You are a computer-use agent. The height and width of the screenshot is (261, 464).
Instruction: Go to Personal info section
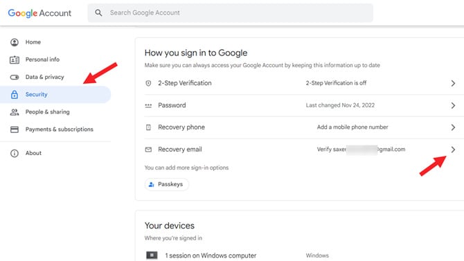tap(42, 60)
